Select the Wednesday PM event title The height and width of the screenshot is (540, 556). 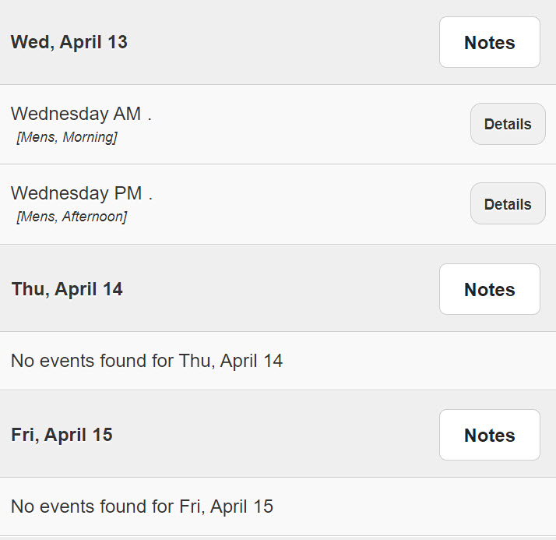coord(76,193)
